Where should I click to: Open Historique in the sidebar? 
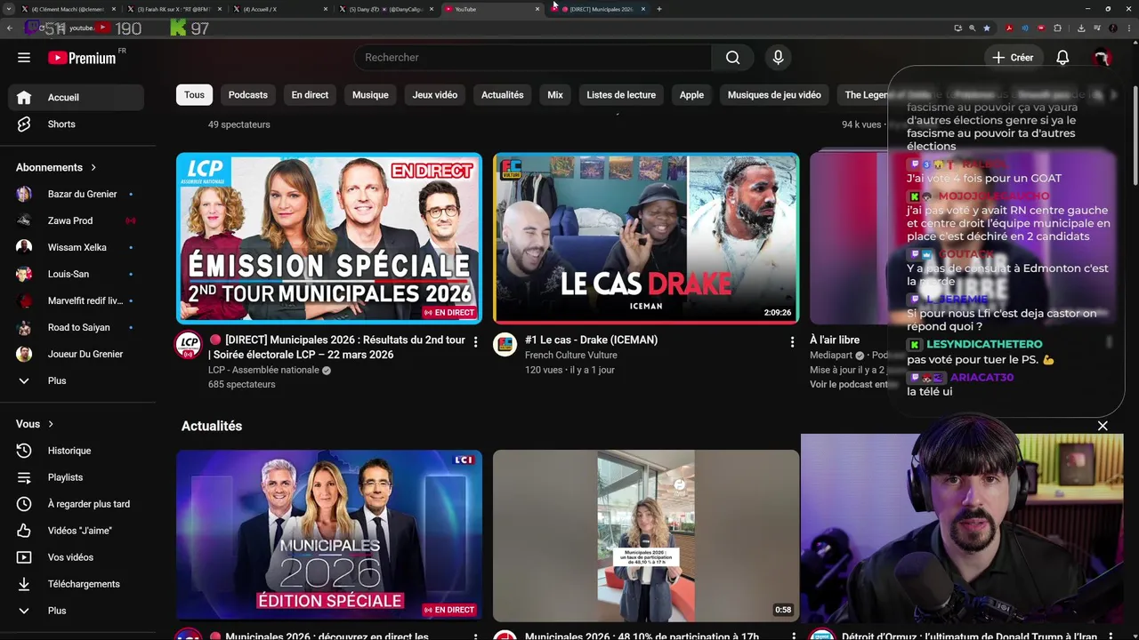point(77,451)
